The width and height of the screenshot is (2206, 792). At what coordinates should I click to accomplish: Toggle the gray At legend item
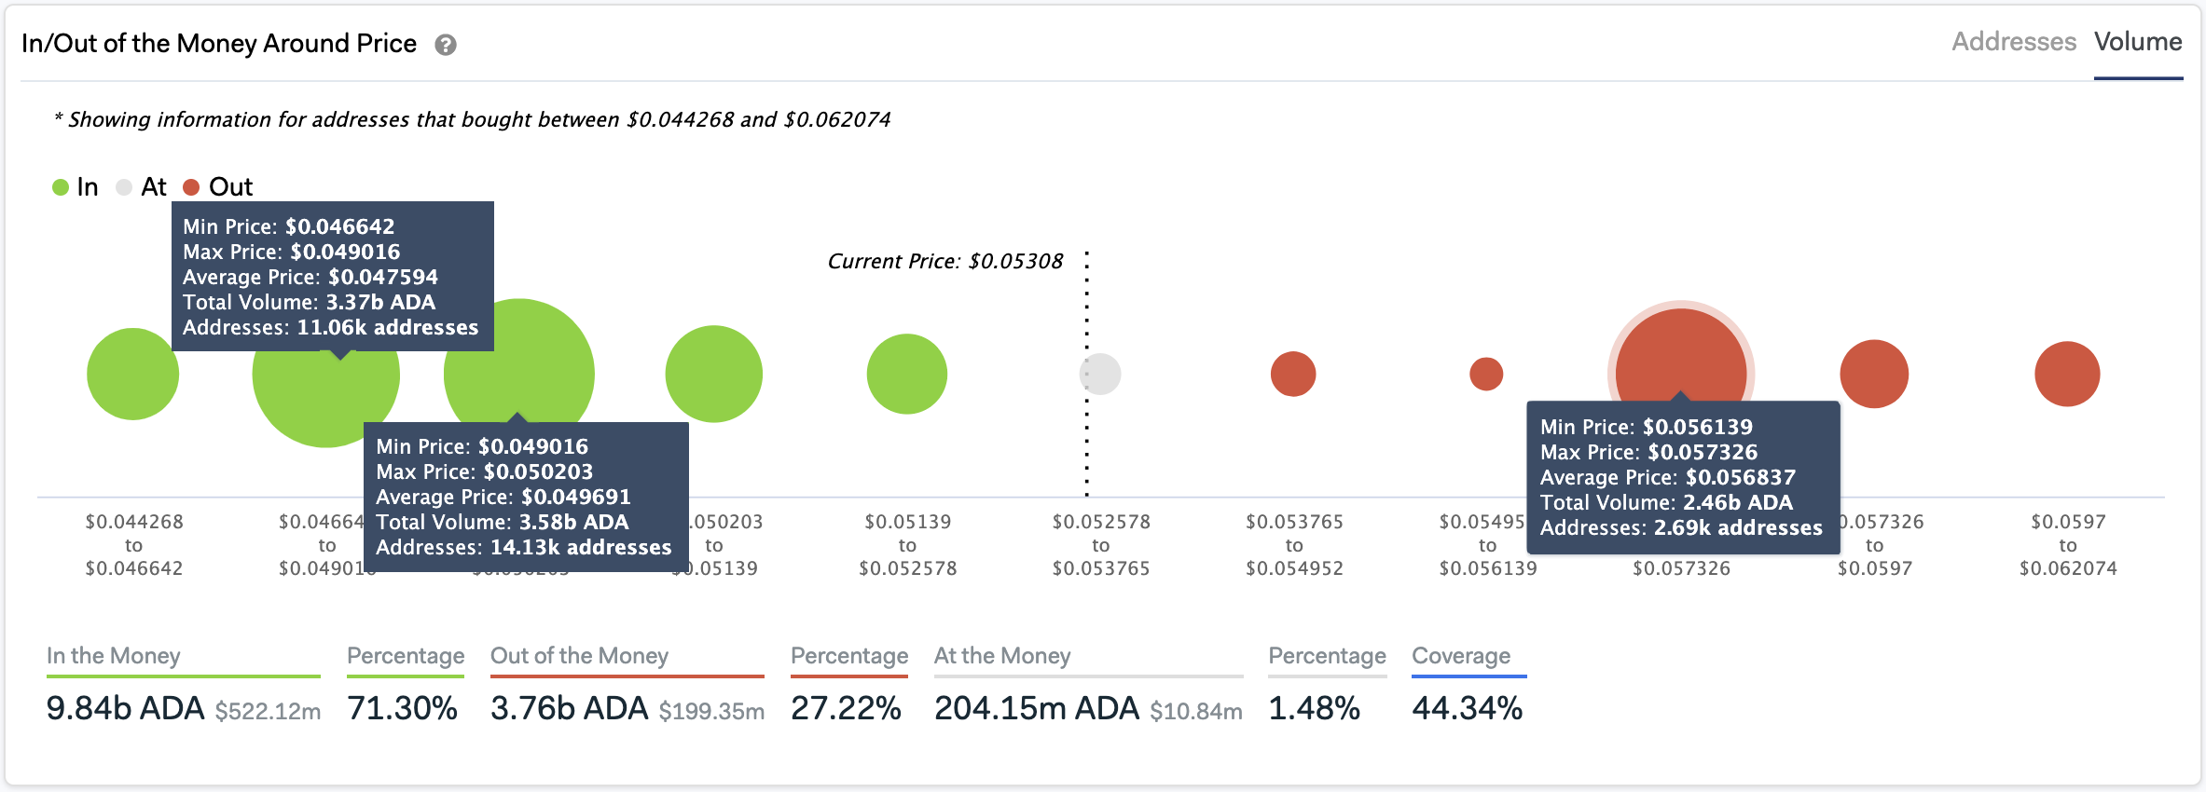pos(142,187)
